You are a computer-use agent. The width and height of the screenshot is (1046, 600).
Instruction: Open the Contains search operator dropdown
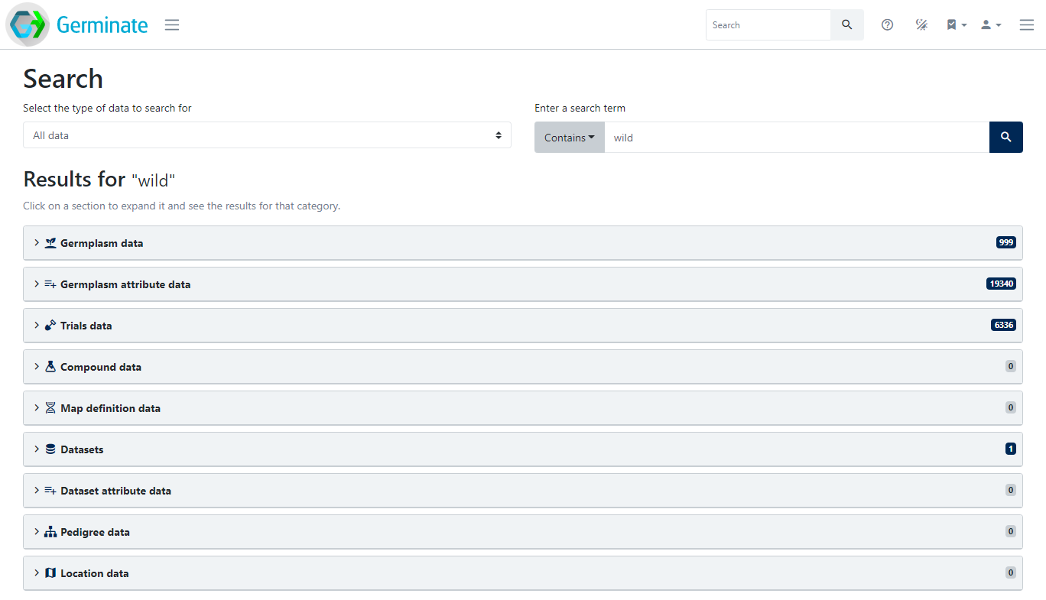click(569, 137)
